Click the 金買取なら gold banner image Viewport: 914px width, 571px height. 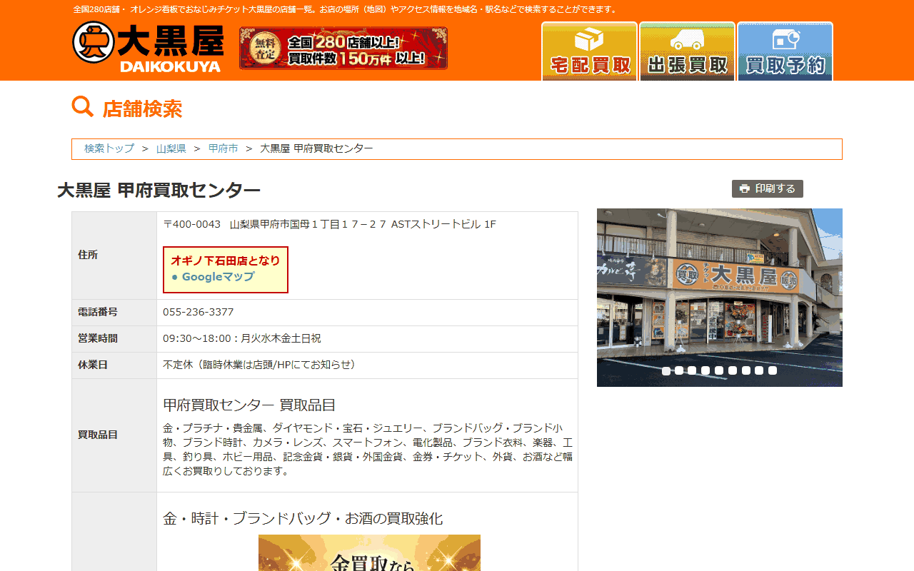(369, 552)
